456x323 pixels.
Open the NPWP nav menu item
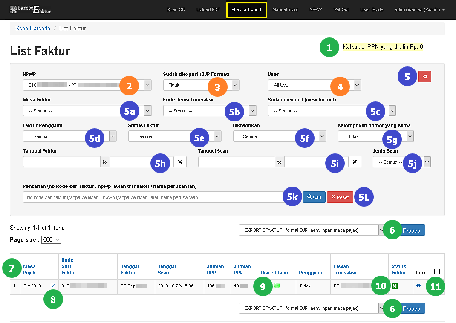pos(316,10)
